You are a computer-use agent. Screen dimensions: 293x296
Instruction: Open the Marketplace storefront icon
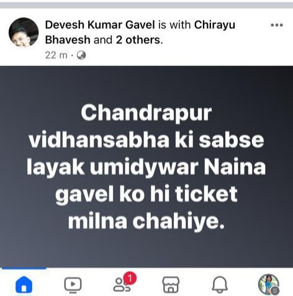click(x=171, y=285)
